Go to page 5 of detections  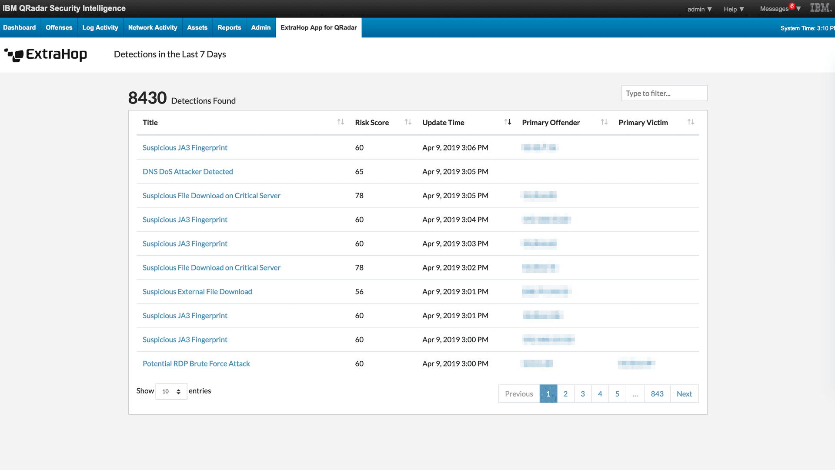coord(617,393)
